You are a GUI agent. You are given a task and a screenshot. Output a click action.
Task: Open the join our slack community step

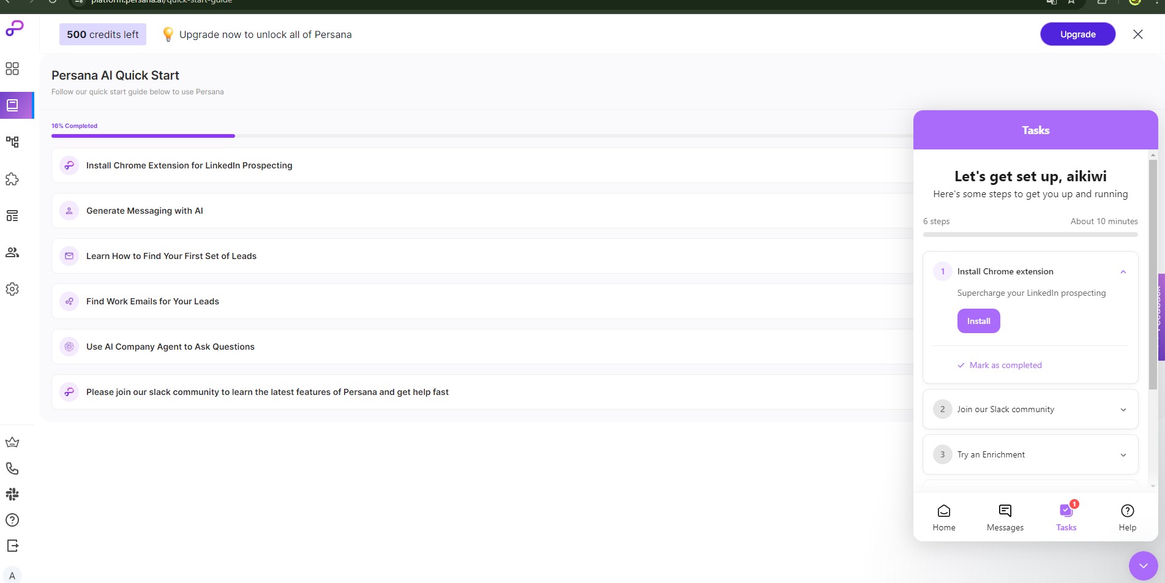(482, 392)
